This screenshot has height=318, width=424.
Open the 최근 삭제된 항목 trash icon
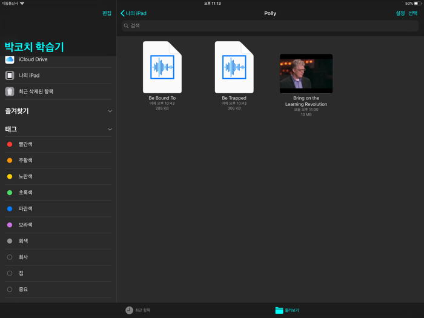click(10, 91)
